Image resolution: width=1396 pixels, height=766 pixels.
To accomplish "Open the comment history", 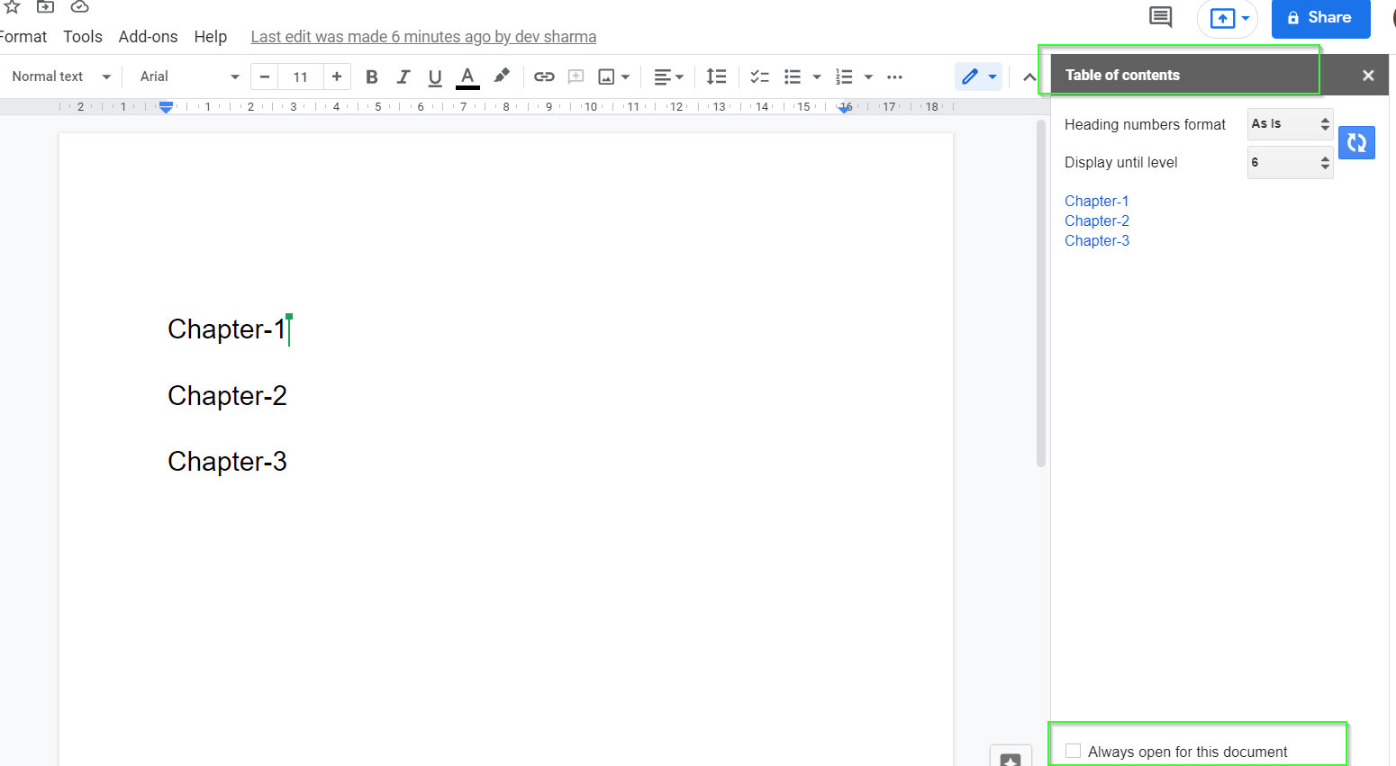I will (x=1160, y=18).
